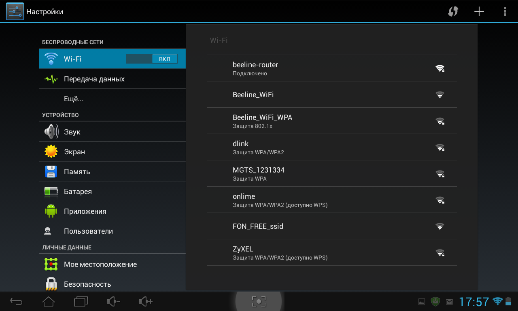
Task: Tap the Home navigation button
Action: (x=49, y=301)
